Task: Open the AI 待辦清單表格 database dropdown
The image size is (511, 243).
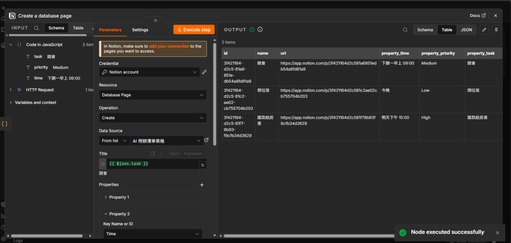Action: 167,141
